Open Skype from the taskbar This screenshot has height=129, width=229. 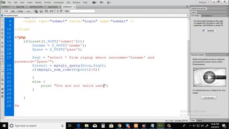(128, 126)
